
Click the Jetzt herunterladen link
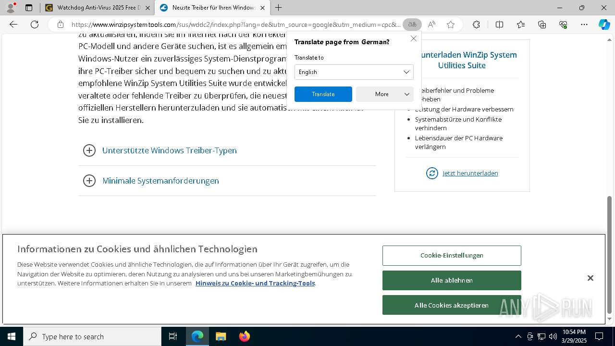(470, 173)
